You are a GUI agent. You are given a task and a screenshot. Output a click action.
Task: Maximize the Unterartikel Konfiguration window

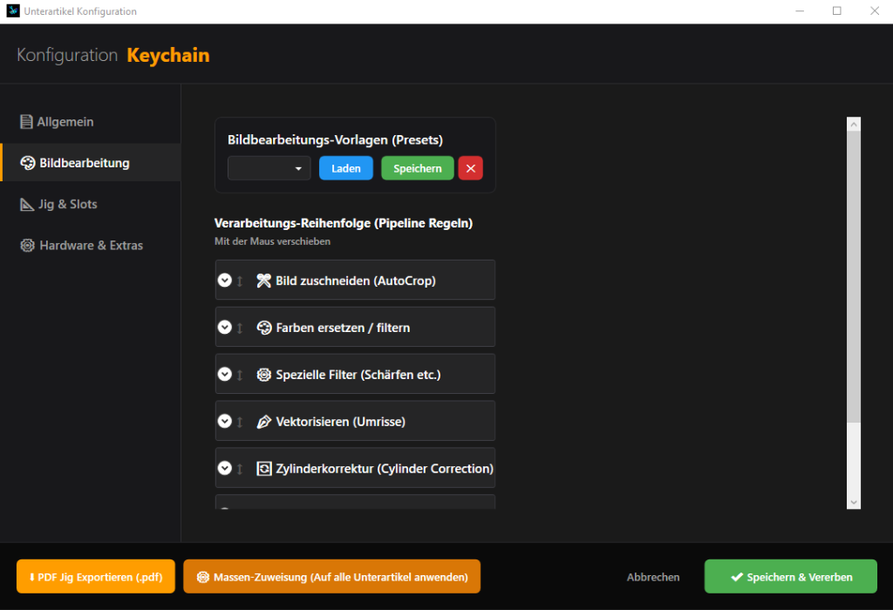click(836, 10)
